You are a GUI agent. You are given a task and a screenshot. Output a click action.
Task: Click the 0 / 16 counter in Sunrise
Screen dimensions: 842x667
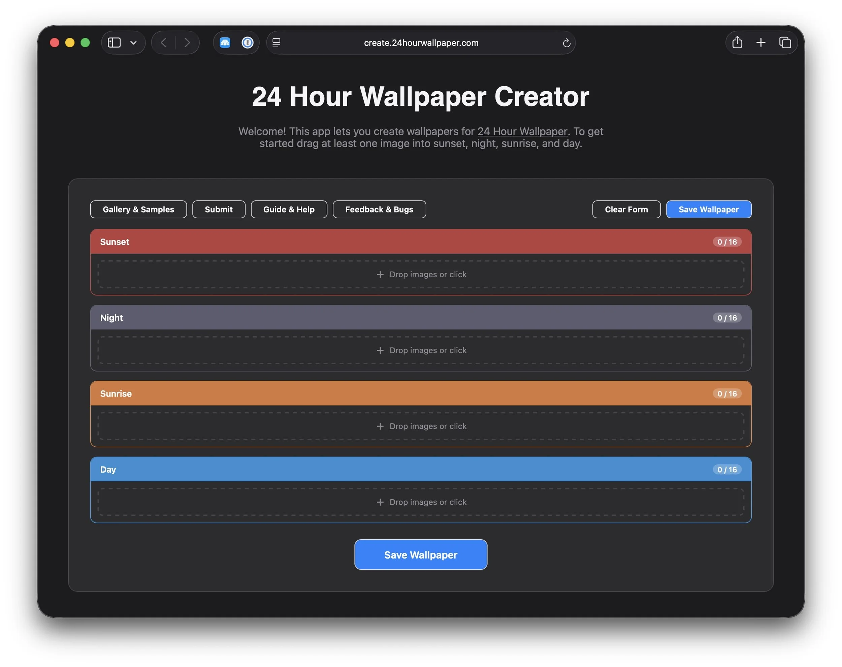click(727, 394)
